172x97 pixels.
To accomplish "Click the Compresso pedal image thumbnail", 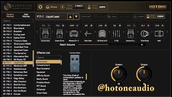I will click(75, 64).
